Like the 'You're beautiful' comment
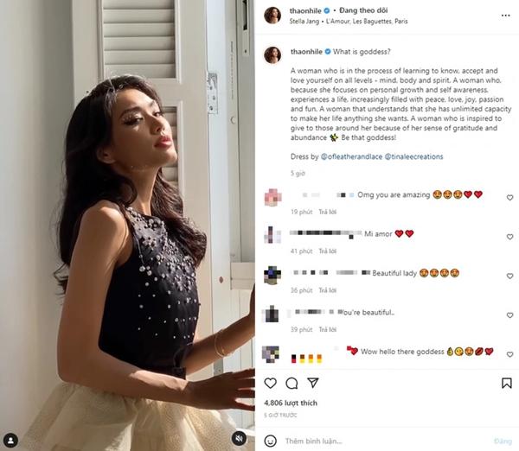The image size is (519, 451). point(509,315)
